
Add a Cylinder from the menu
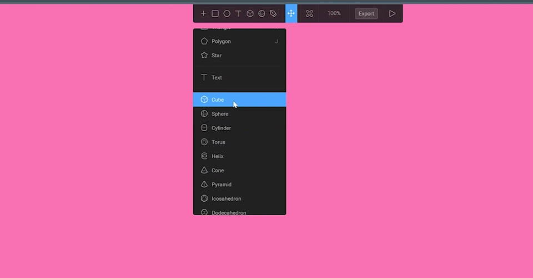pos(240,128)
